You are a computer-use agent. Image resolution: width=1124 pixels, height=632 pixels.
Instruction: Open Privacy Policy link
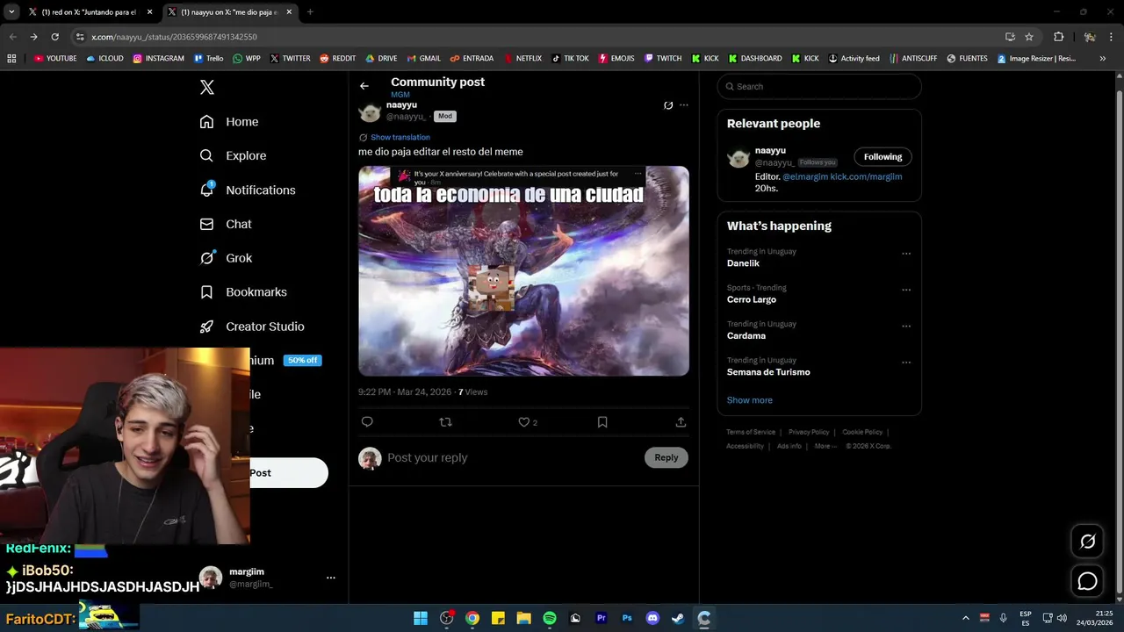click(809, 432)
